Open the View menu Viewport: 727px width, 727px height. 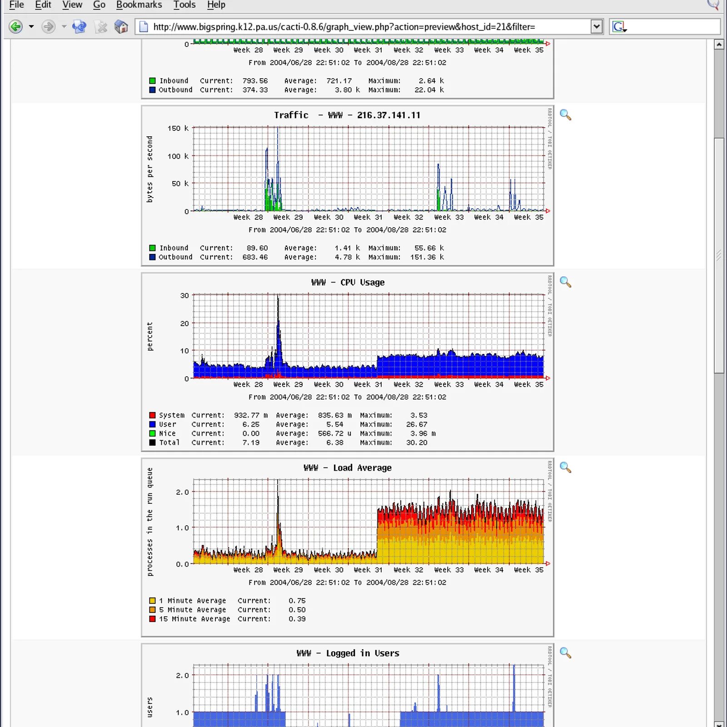click(x=72, y=5)
